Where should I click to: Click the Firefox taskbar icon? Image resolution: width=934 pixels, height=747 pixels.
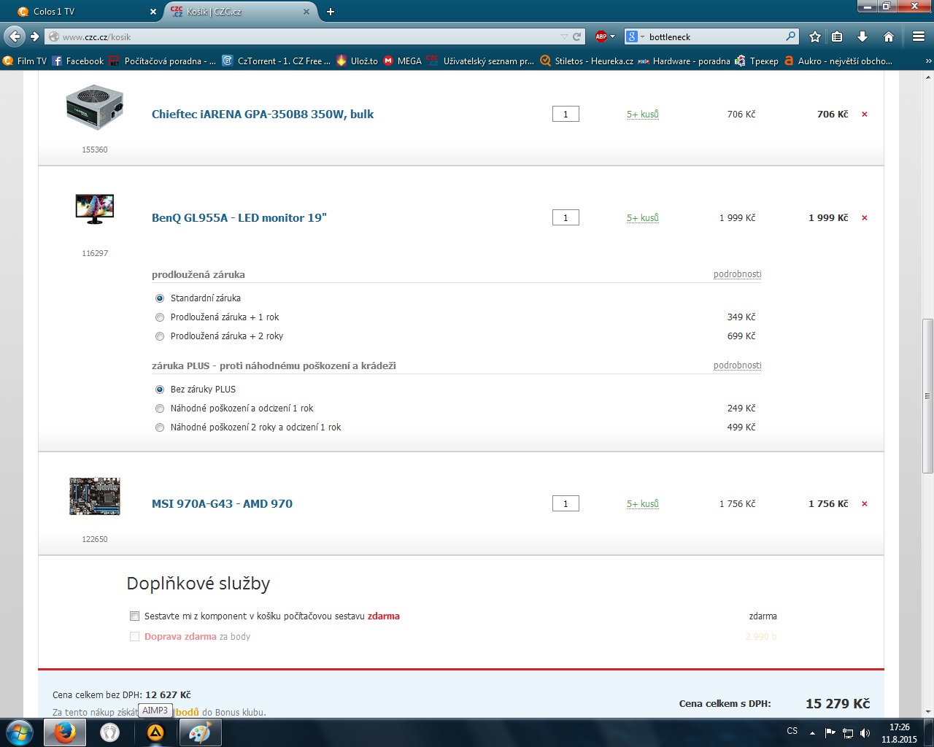pyautogui.click(x=64, y=732)
